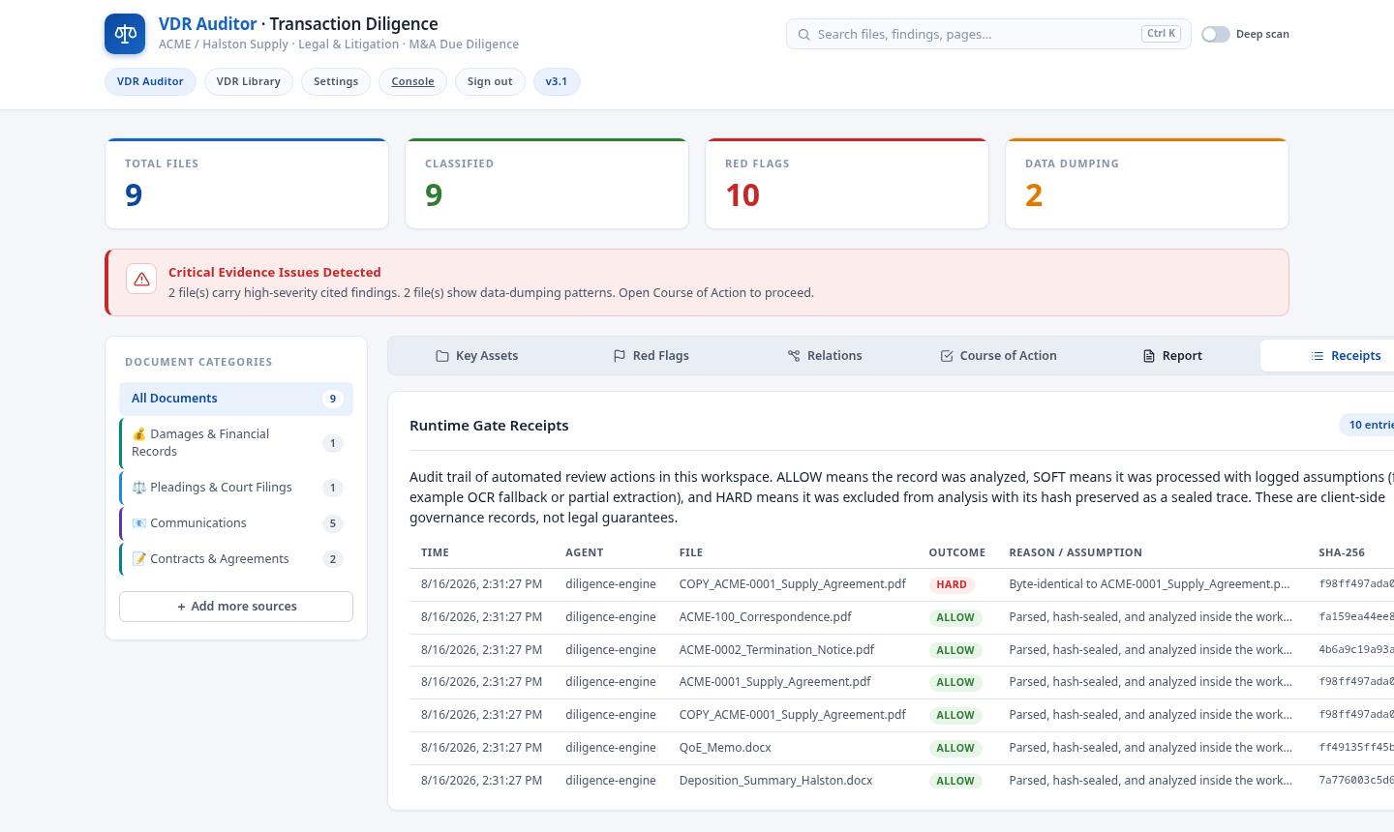
Task: Click the AGENT column header
Action: (x=585, y=552)
